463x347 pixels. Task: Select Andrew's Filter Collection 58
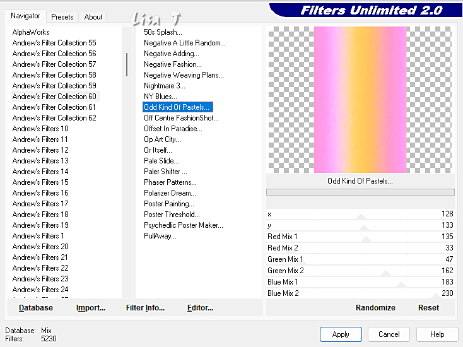tap(54, 75)
